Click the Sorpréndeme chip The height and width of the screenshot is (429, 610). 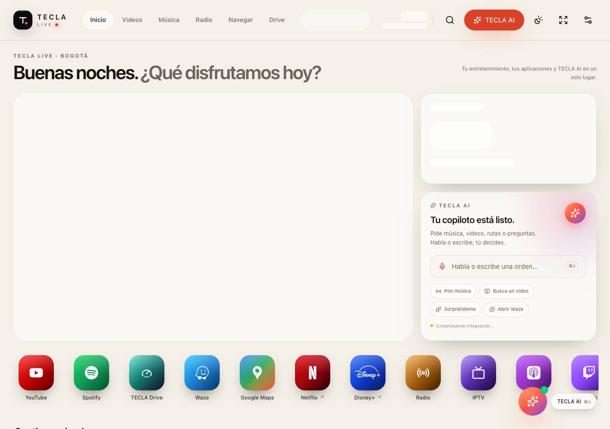(456, 309)
